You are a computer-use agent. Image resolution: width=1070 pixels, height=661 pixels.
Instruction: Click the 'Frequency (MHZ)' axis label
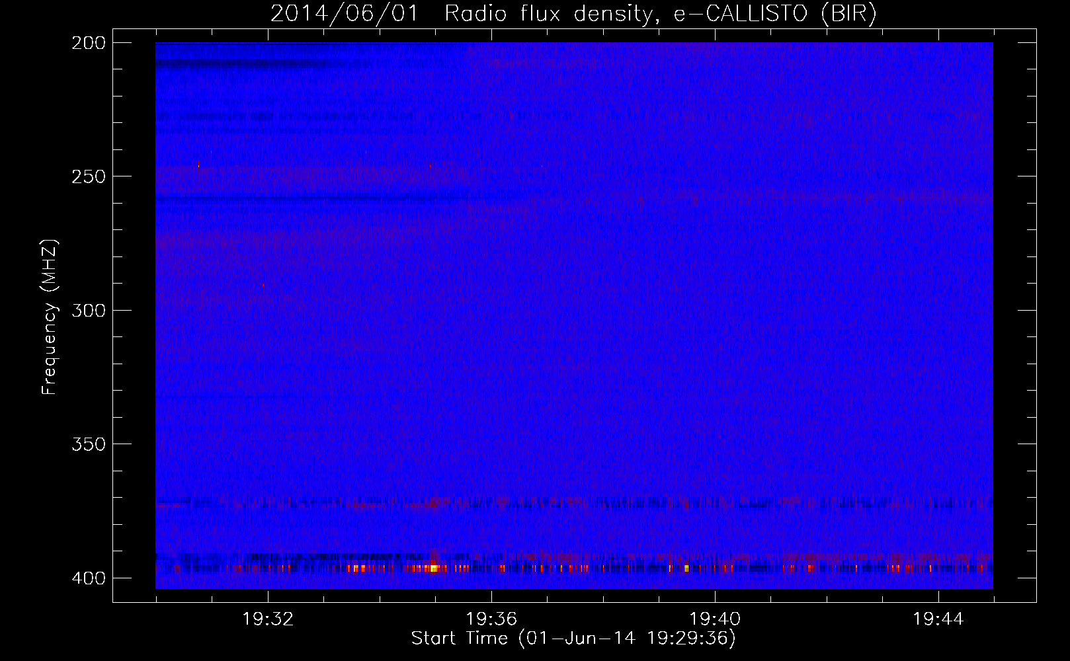point(50,317)
